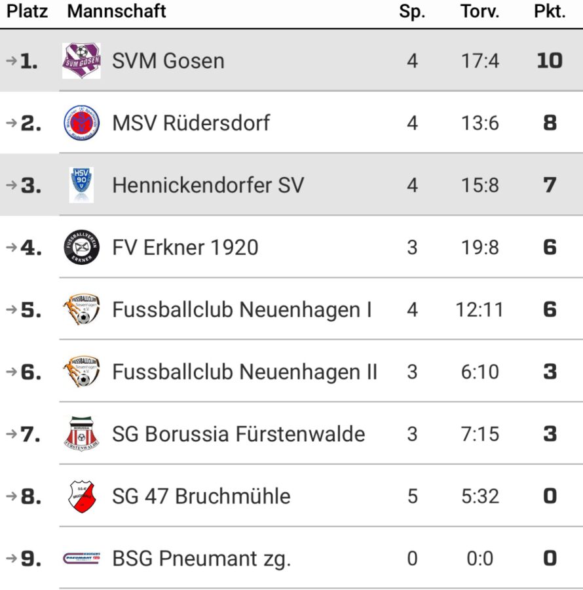Click the SG 47 Bruchmühle shield logo
Image resolution: width=583 pixels, height=590 pixels.
(81, 496)
